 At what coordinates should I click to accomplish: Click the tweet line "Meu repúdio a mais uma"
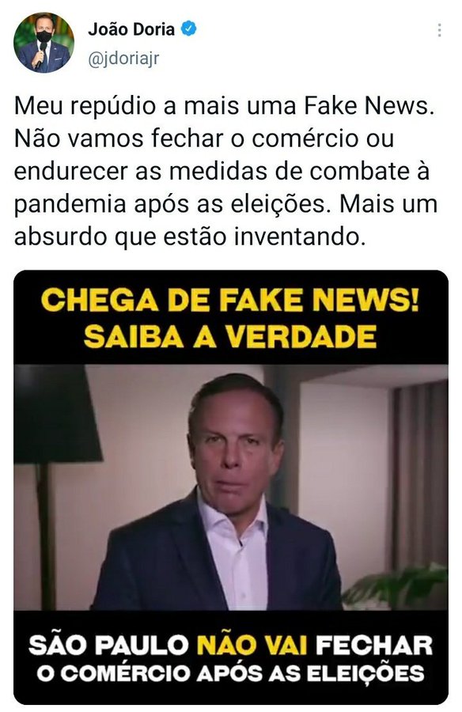[155, 106]
